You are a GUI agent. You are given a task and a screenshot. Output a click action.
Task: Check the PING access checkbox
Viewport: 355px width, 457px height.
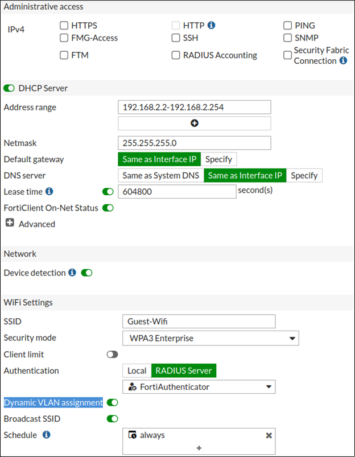(288, 26)
